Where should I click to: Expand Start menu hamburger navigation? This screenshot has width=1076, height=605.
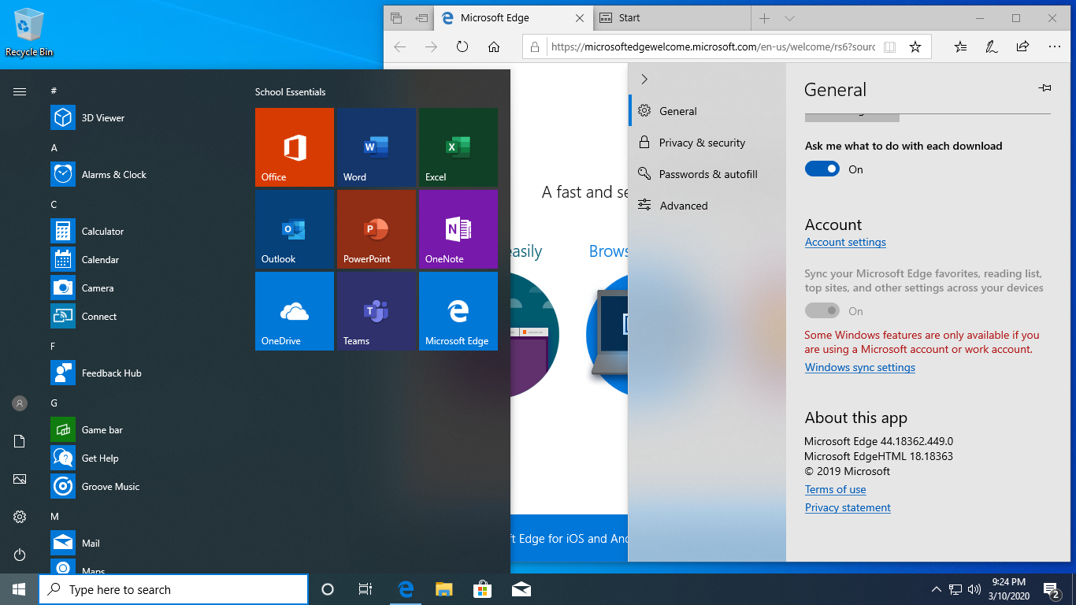[20, 92]
